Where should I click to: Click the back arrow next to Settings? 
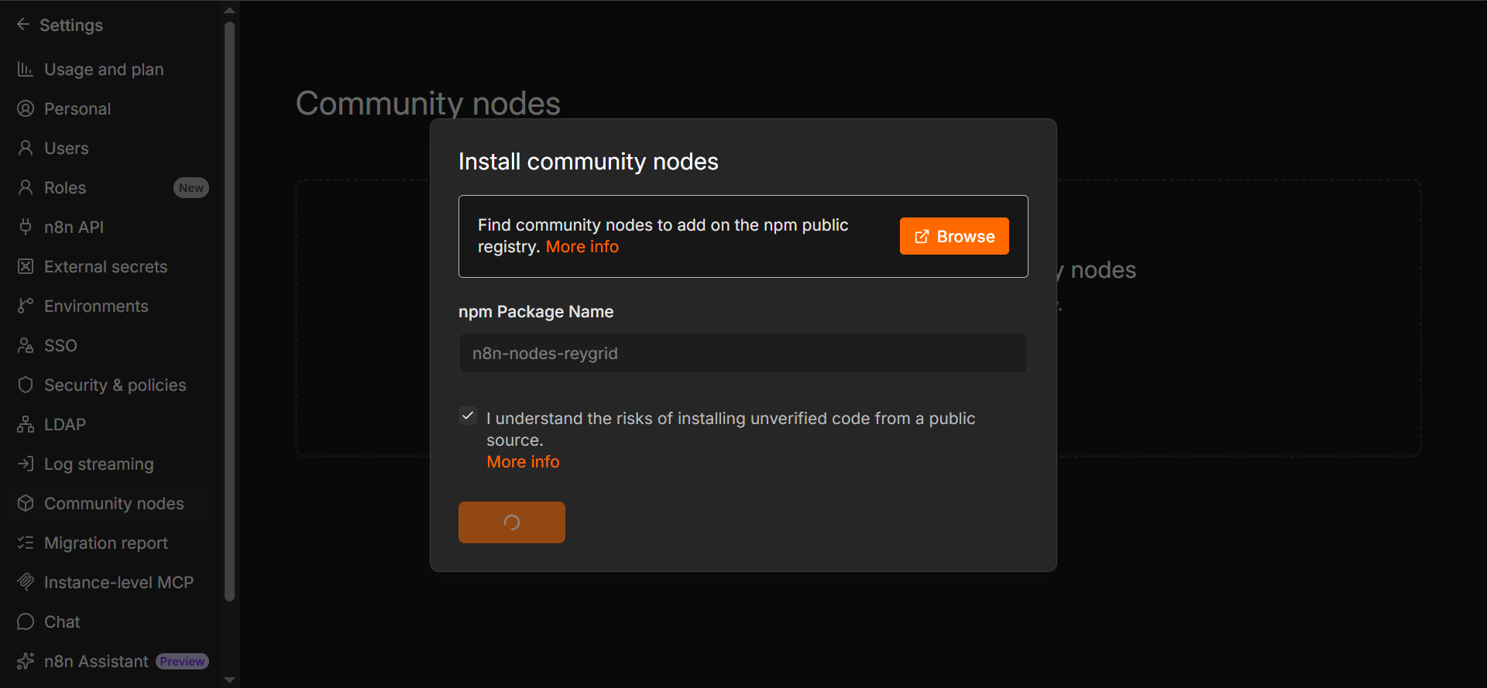(23, 25)
